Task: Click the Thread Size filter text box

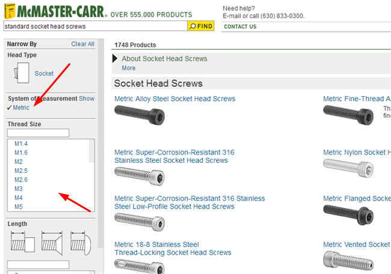Action: point(38,133)
